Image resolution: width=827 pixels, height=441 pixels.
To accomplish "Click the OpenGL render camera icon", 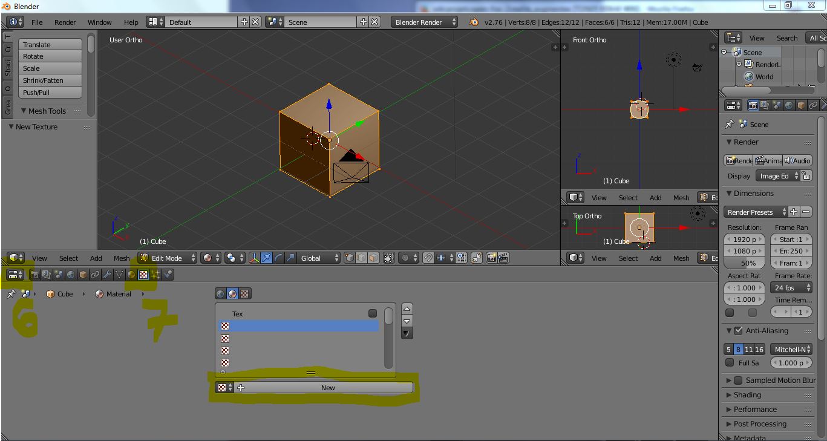I will click(491, 258).
